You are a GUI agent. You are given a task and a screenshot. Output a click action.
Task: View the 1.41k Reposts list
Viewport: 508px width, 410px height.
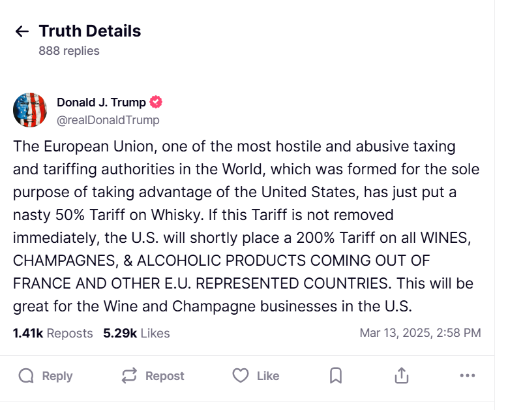coord(53,333)
